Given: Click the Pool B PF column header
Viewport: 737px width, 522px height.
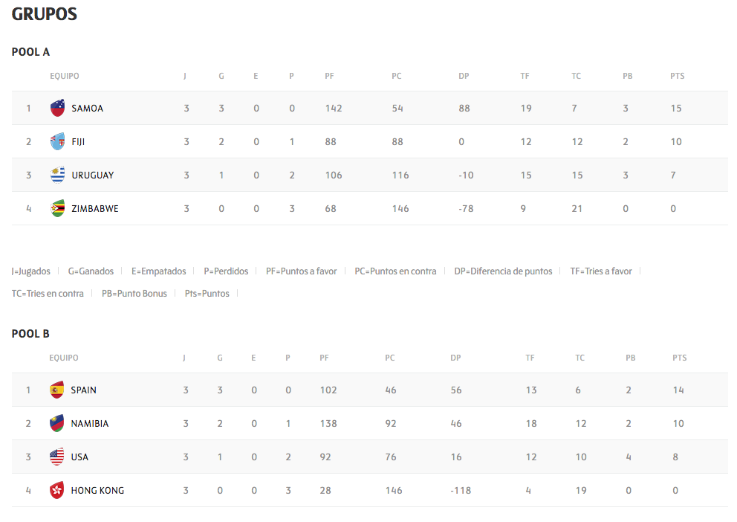Looking at the screenshot, I should tap(324, 358).
